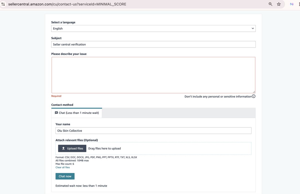This screenshot has height=194, width=300.
Task: Click the red Required validation text
Action: coord(56,96)
